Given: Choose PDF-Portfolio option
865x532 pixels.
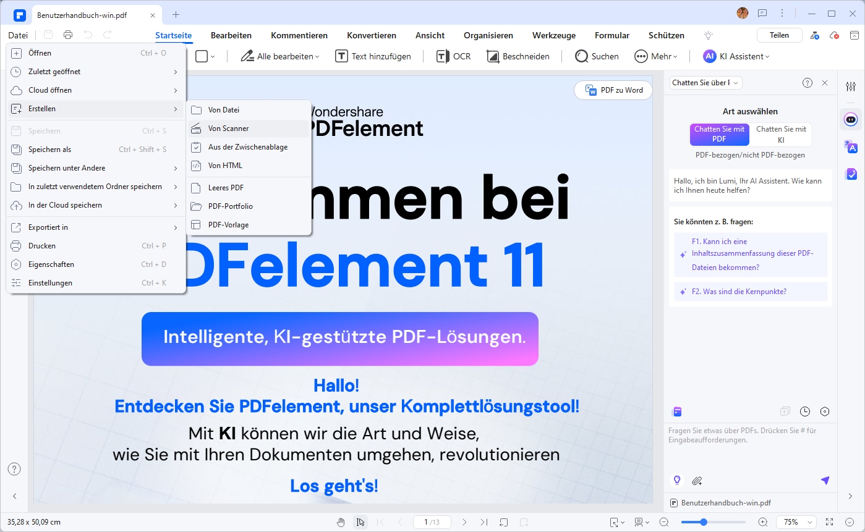Looking at the screenshot, I should (248, 206).
